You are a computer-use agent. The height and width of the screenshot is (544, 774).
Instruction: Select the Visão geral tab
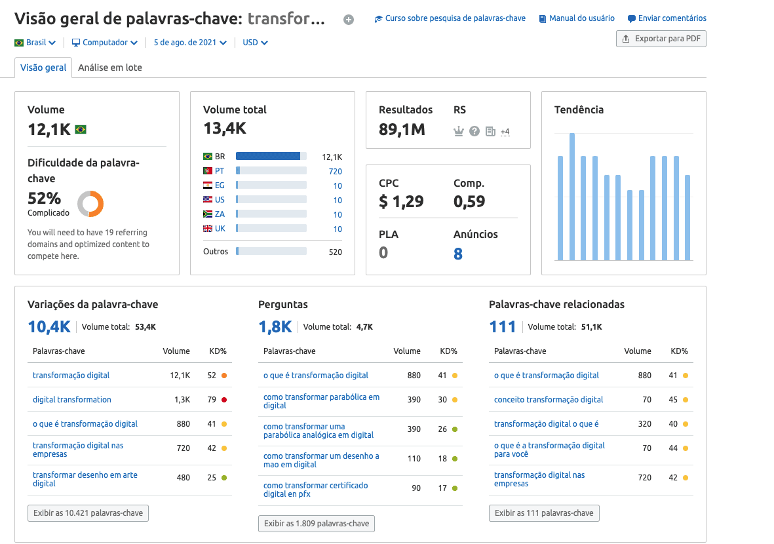point(43,67)
